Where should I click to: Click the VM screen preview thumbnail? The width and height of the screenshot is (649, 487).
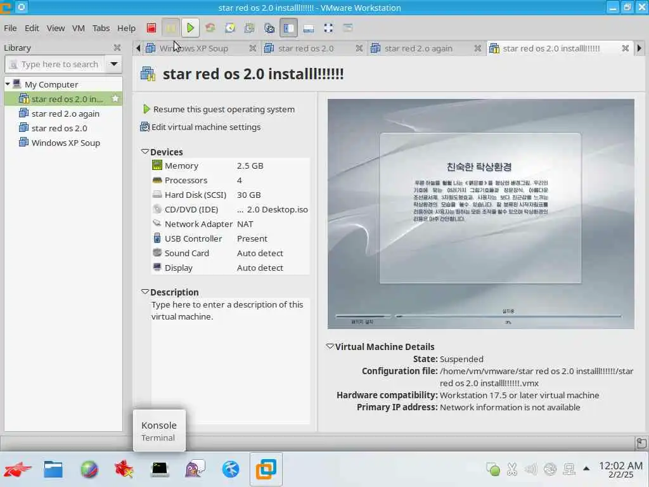(480, 214)
